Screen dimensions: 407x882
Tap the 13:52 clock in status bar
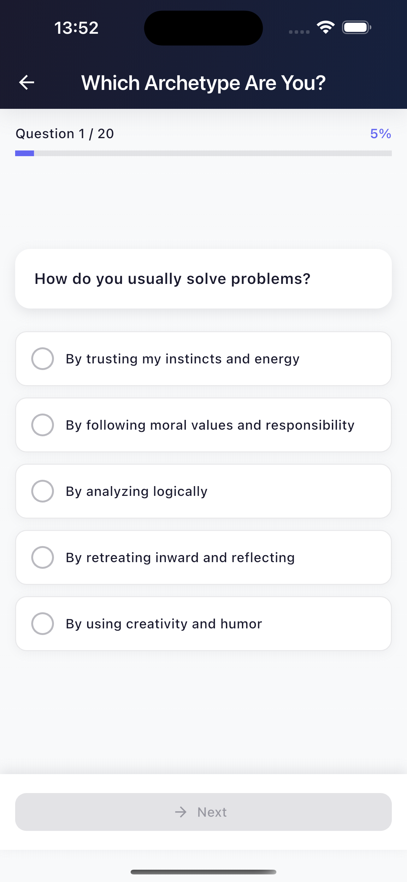76,28
